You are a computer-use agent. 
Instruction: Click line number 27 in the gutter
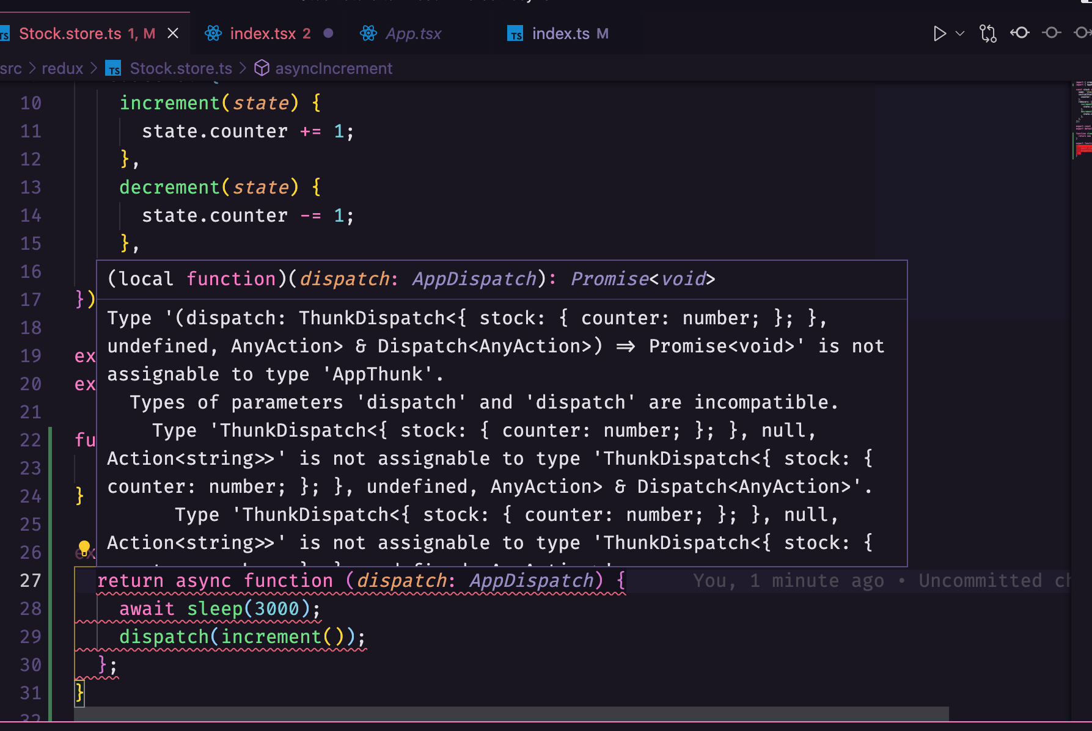tap(31, 581)
